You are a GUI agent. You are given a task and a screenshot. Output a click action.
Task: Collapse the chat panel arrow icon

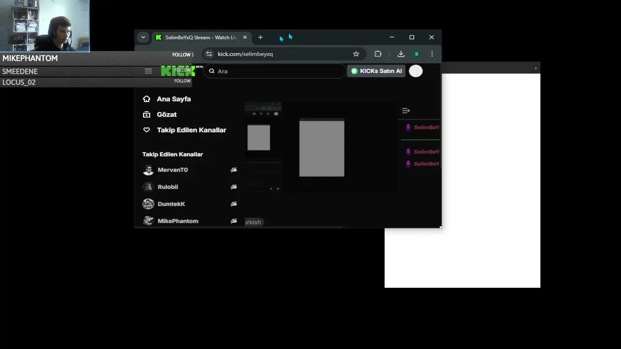pyautogui.click(x=406, y=111)
